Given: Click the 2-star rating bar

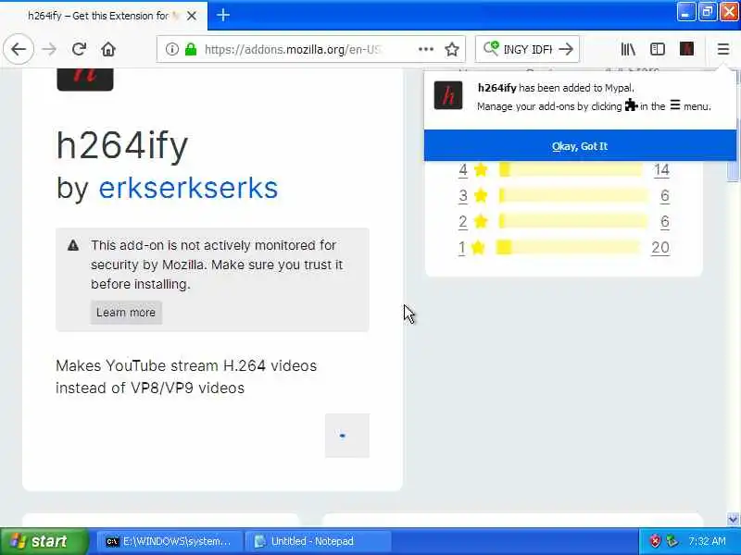Looking at the screenshot, I should click(573, 221).
